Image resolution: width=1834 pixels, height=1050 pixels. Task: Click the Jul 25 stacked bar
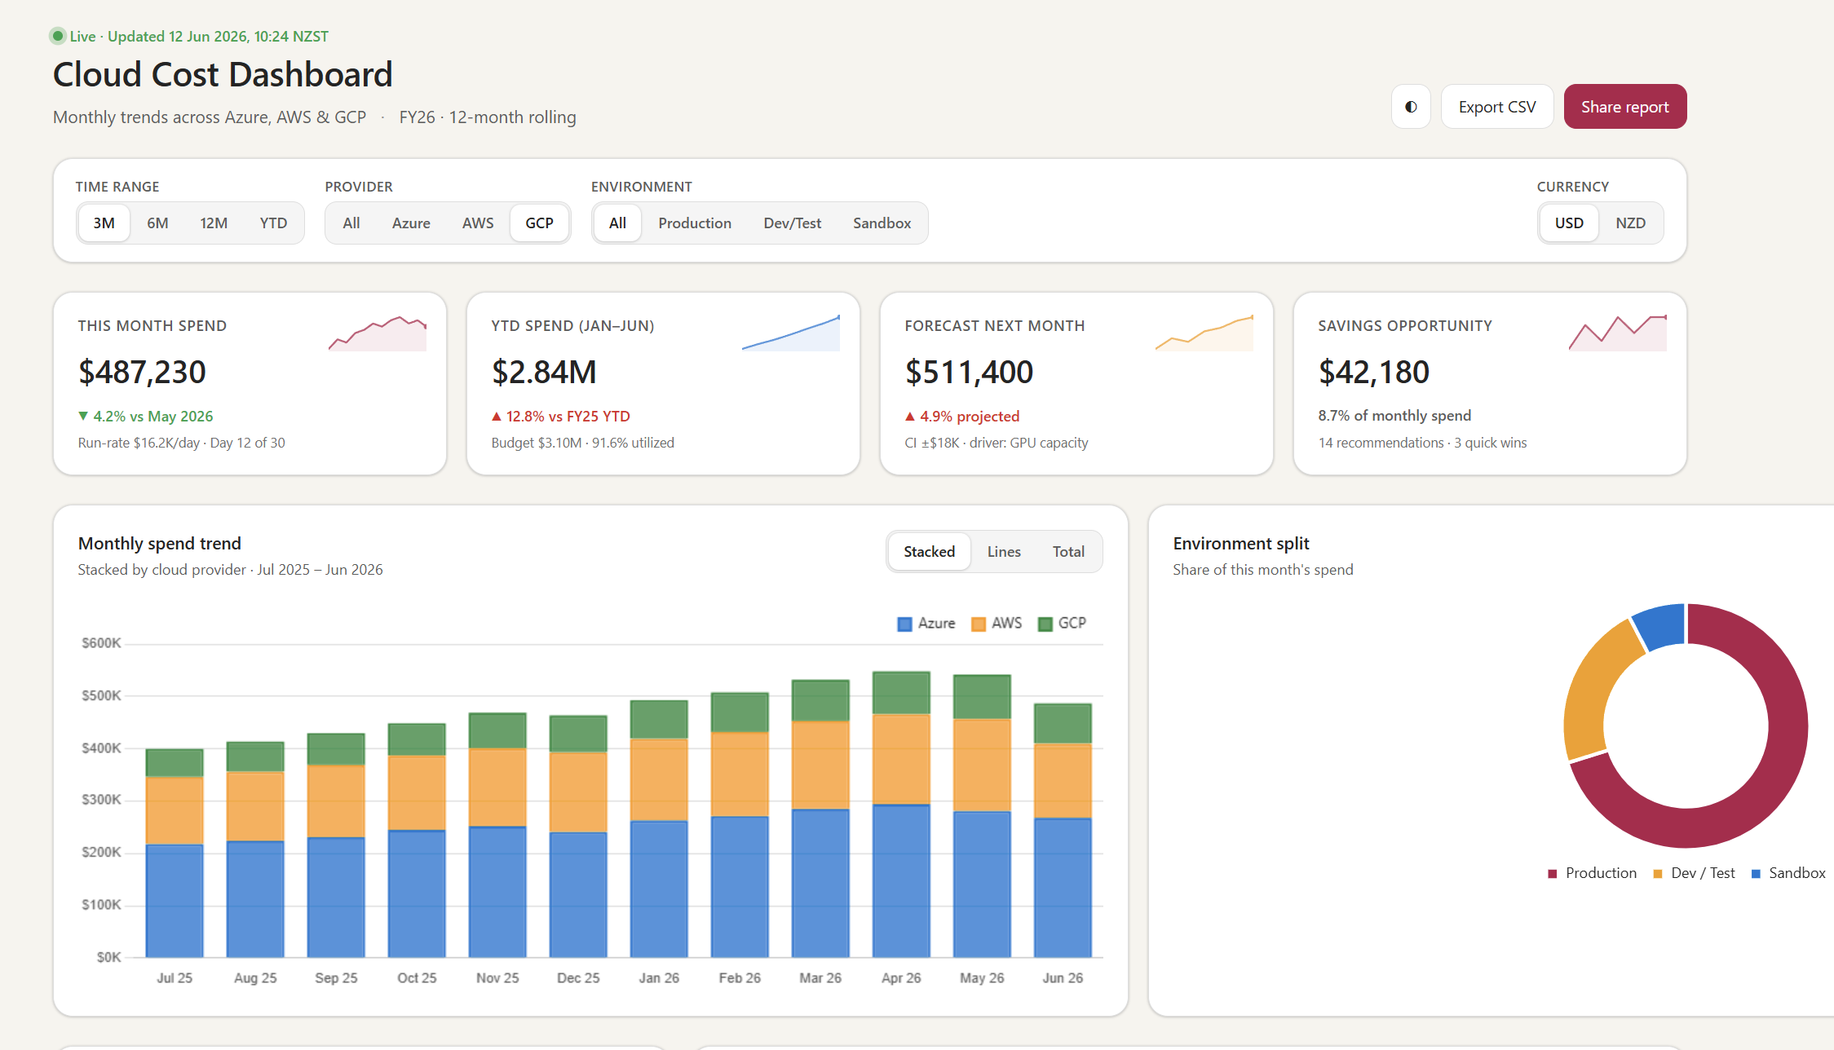175,853
